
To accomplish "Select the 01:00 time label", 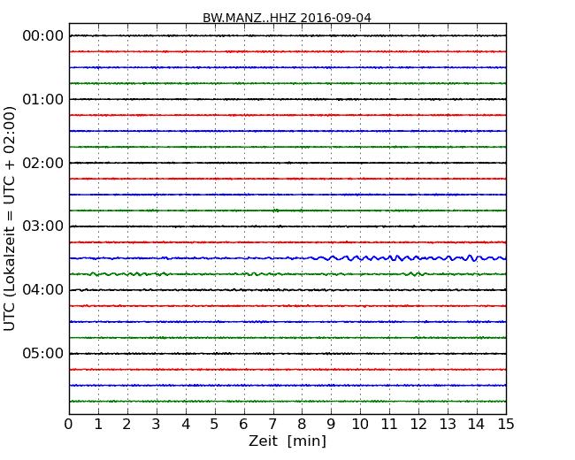I will coord(43,99).
